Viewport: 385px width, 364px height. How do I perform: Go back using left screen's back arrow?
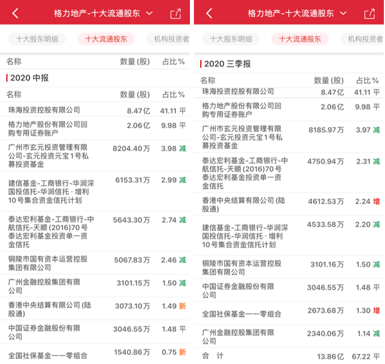click(x=15, y=13)
